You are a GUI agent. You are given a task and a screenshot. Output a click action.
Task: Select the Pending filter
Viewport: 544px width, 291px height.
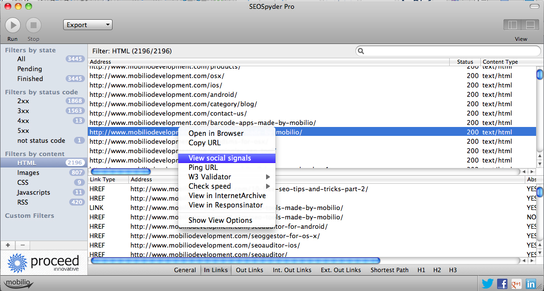click(44, 69)
